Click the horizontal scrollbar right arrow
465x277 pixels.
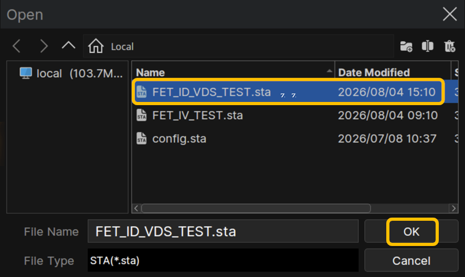click(453, 209)
